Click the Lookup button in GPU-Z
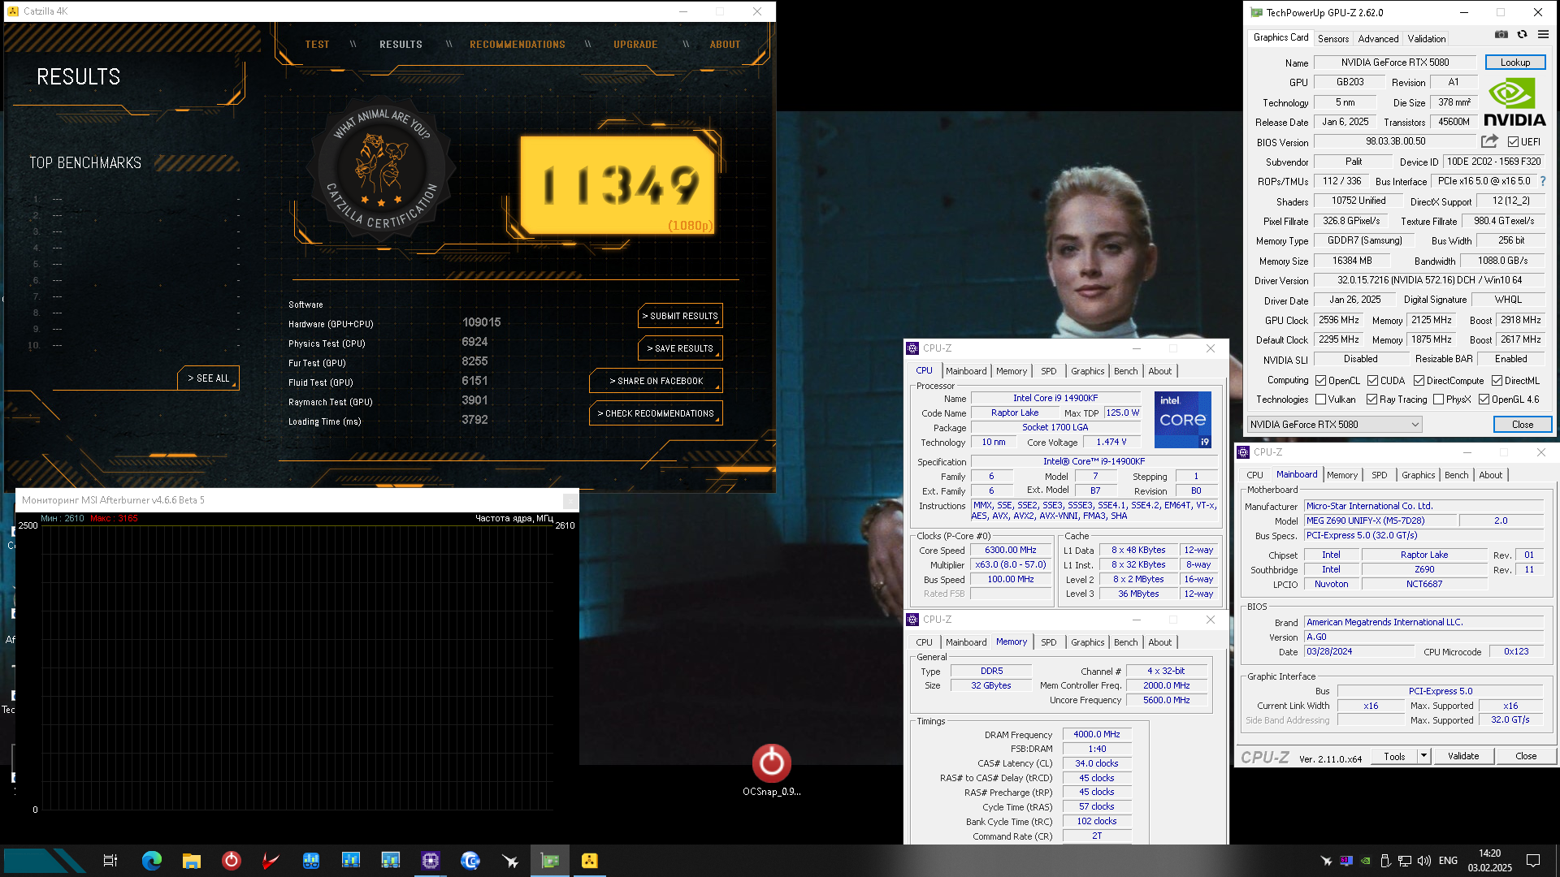The image size is (1560, 877). tap(1515, 63)
